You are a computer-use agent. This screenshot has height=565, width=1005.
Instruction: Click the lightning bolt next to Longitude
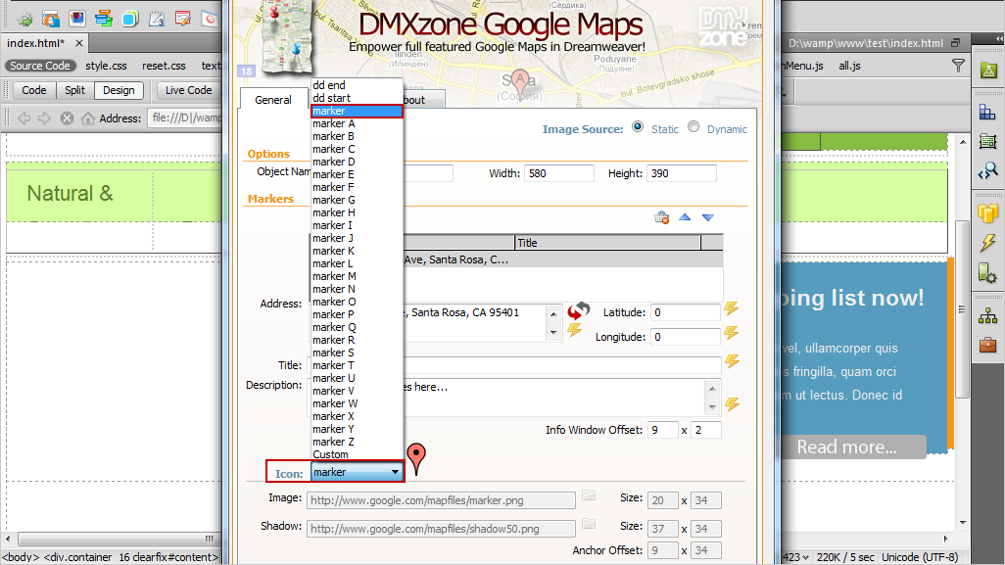click(x=732, y=333)
